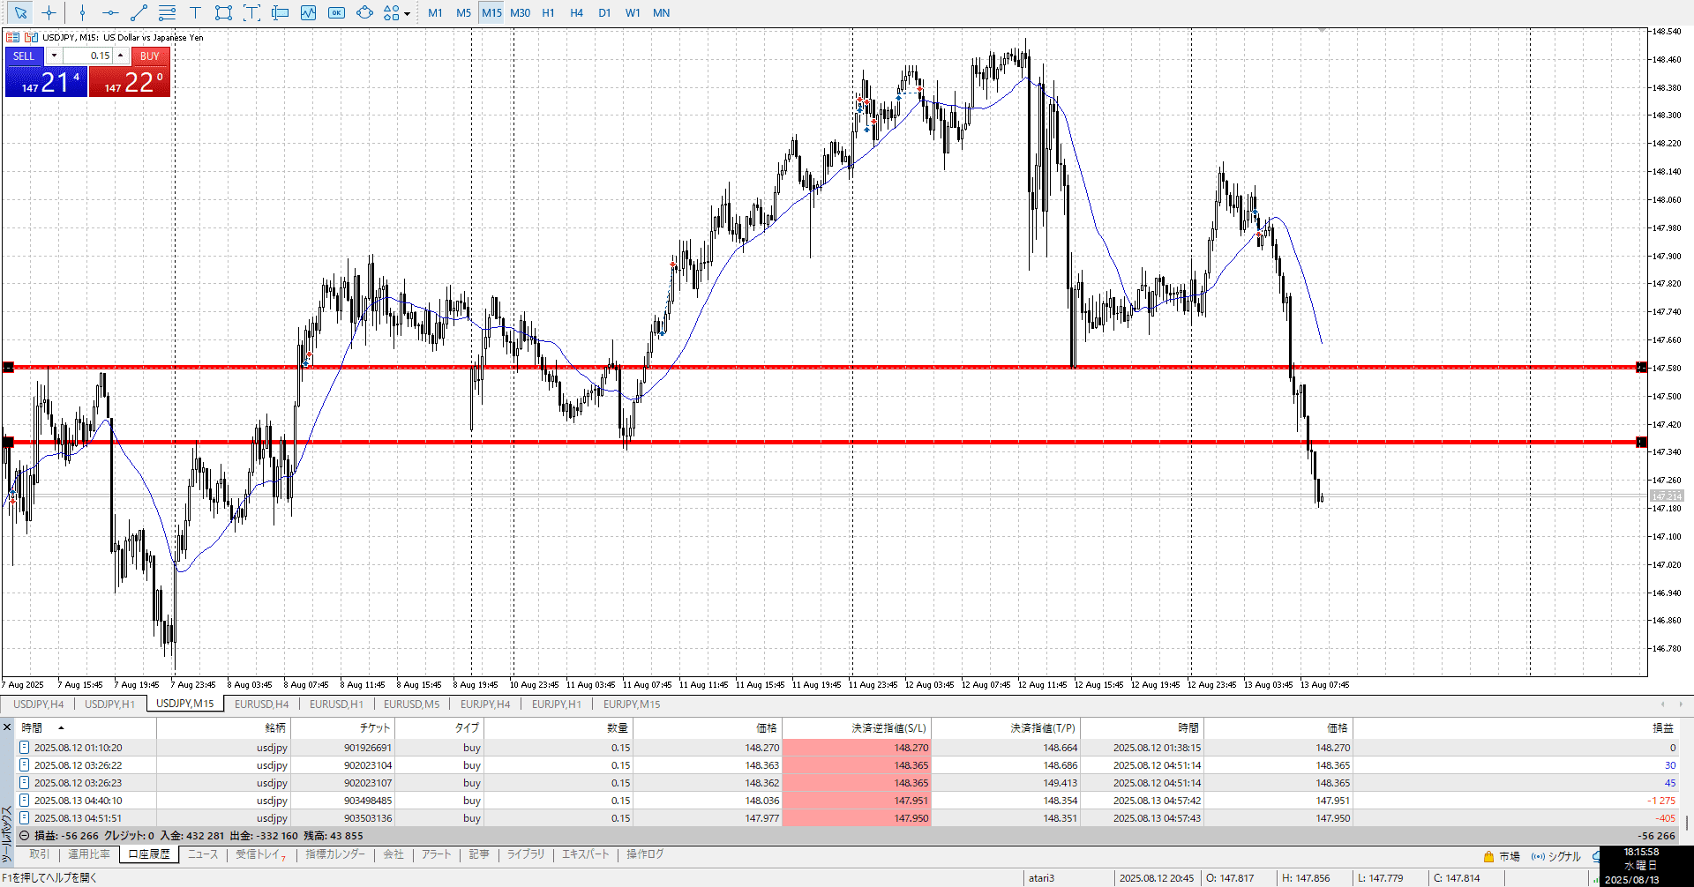Image resolution: width=1694 pixels, height=887 pixels.
Task: Collapse the account history summary row
Action: 24,836
